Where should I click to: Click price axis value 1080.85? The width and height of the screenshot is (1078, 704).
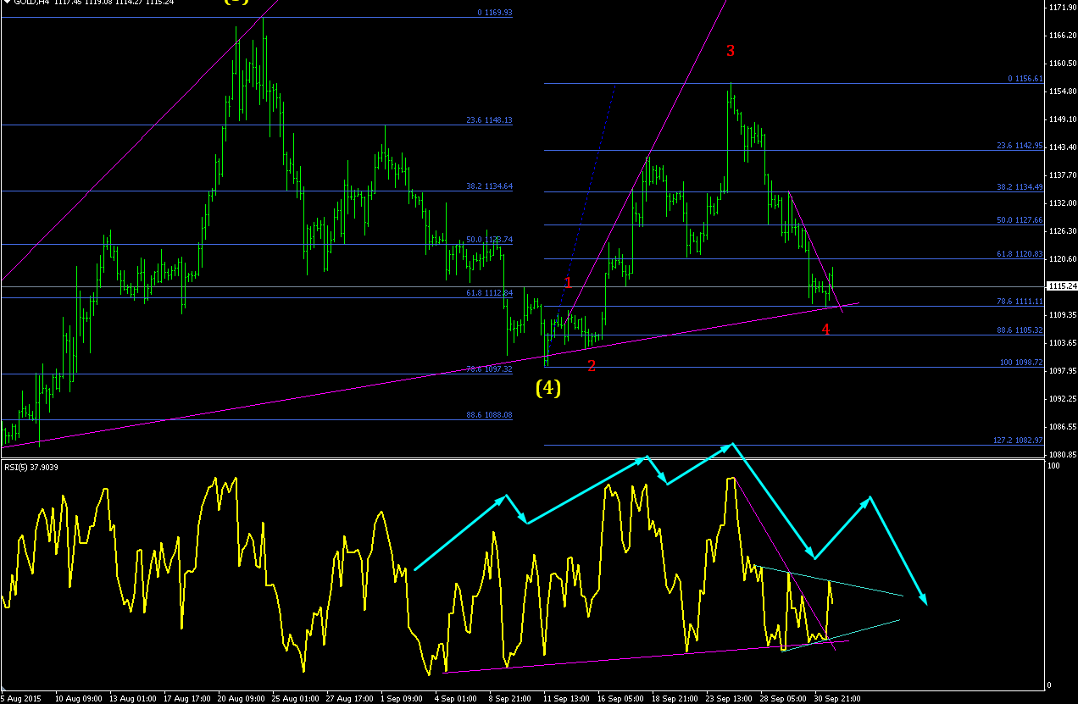click(1063, 455)
